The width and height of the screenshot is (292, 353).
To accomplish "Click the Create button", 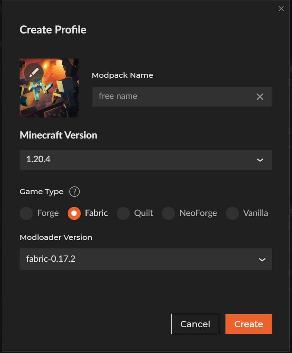I will tap(249, 324).
